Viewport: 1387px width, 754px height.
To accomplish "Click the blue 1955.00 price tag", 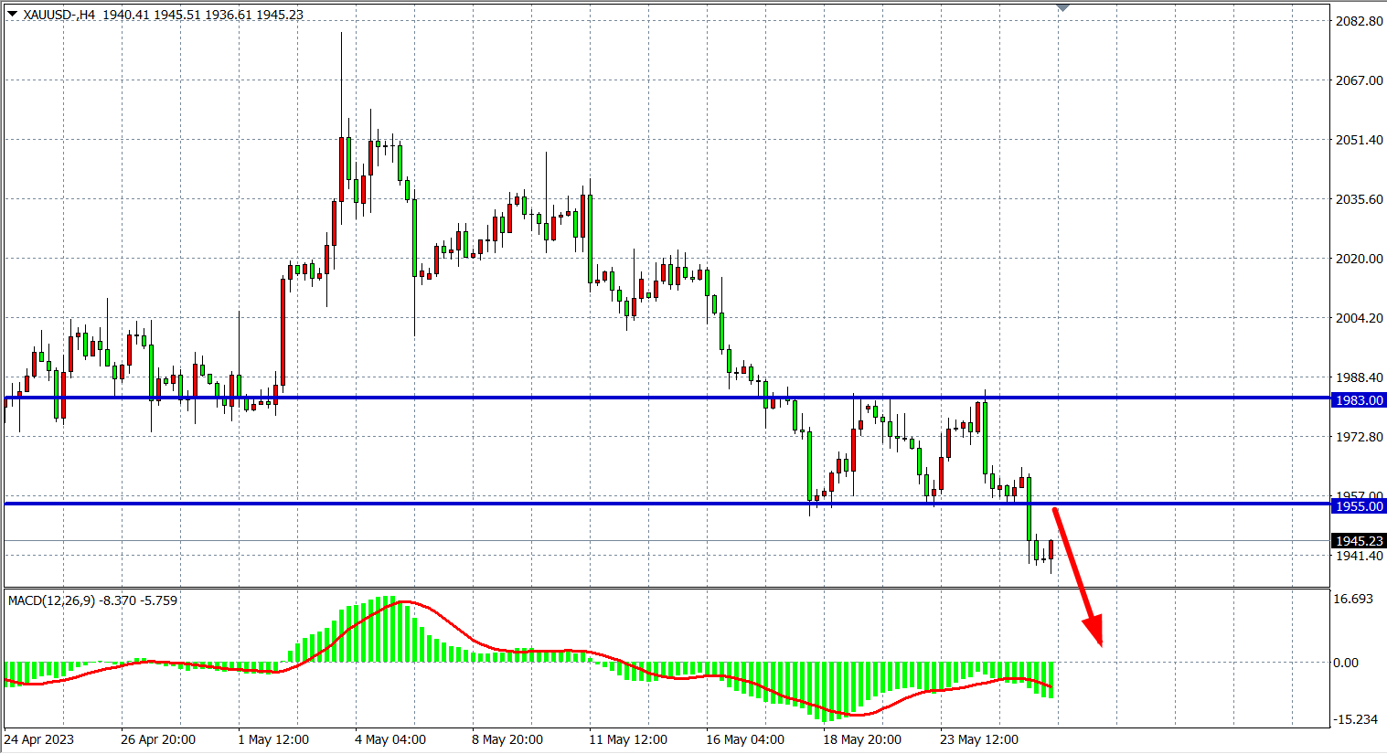I will coord(1359,506).
